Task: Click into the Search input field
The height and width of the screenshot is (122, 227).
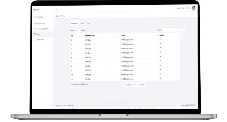Action: click(174, 30)
